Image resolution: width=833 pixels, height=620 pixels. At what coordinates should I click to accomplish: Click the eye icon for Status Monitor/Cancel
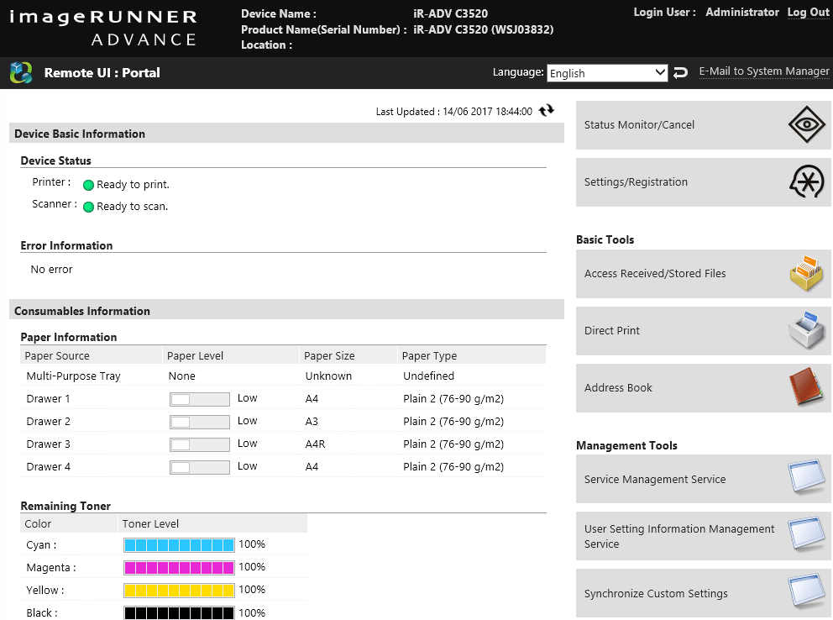(807, 124)
